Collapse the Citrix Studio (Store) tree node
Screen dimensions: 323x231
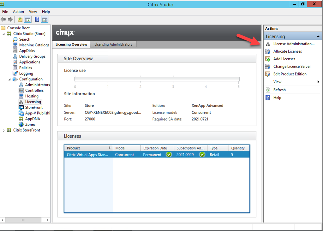(3, 34)
